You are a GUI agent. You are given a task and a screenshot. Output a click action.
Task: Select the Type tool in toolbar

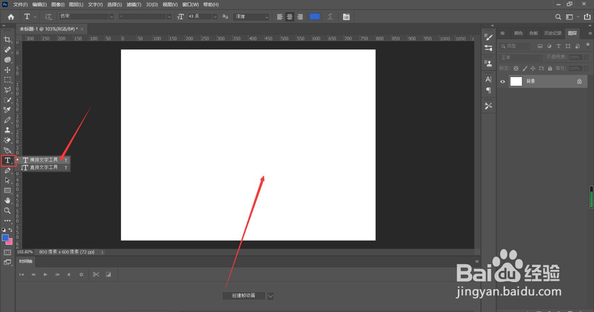click(8, 160)
